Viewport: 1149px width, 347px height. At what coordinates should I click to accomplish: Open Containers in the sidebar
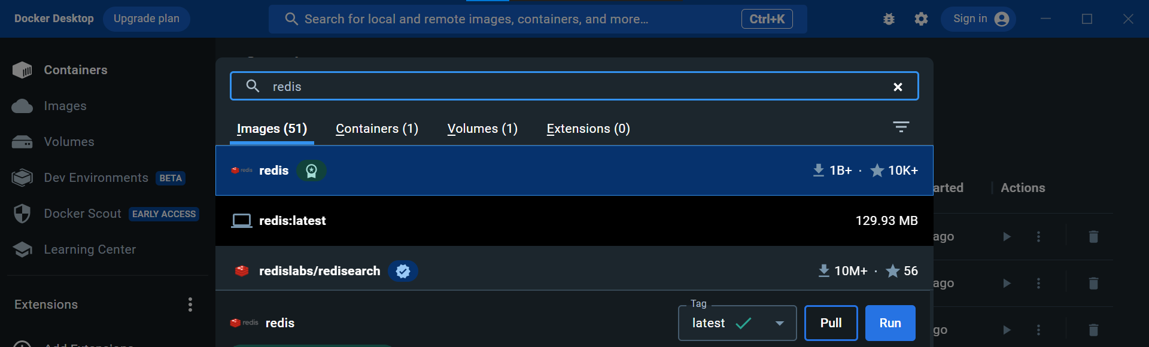[75, 70]
